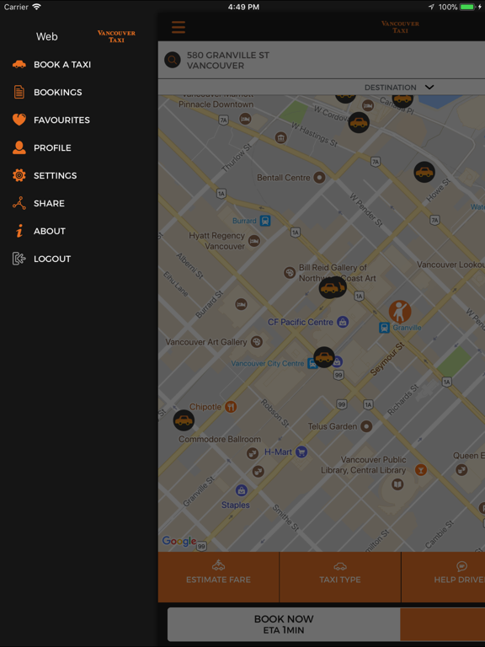Tap the Estimate Fare button
This screenshot has height=647, width=485.
(219, 577)
